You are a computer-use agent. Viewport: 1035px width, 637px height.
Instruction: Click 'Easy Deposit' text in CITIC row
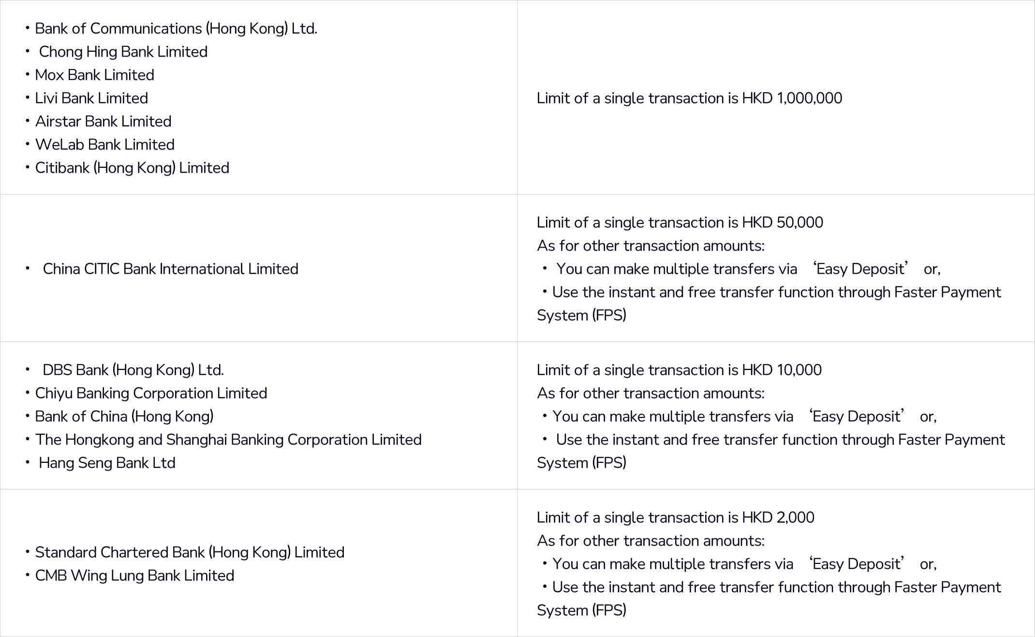pyautogui.click(x=860, y=269)
